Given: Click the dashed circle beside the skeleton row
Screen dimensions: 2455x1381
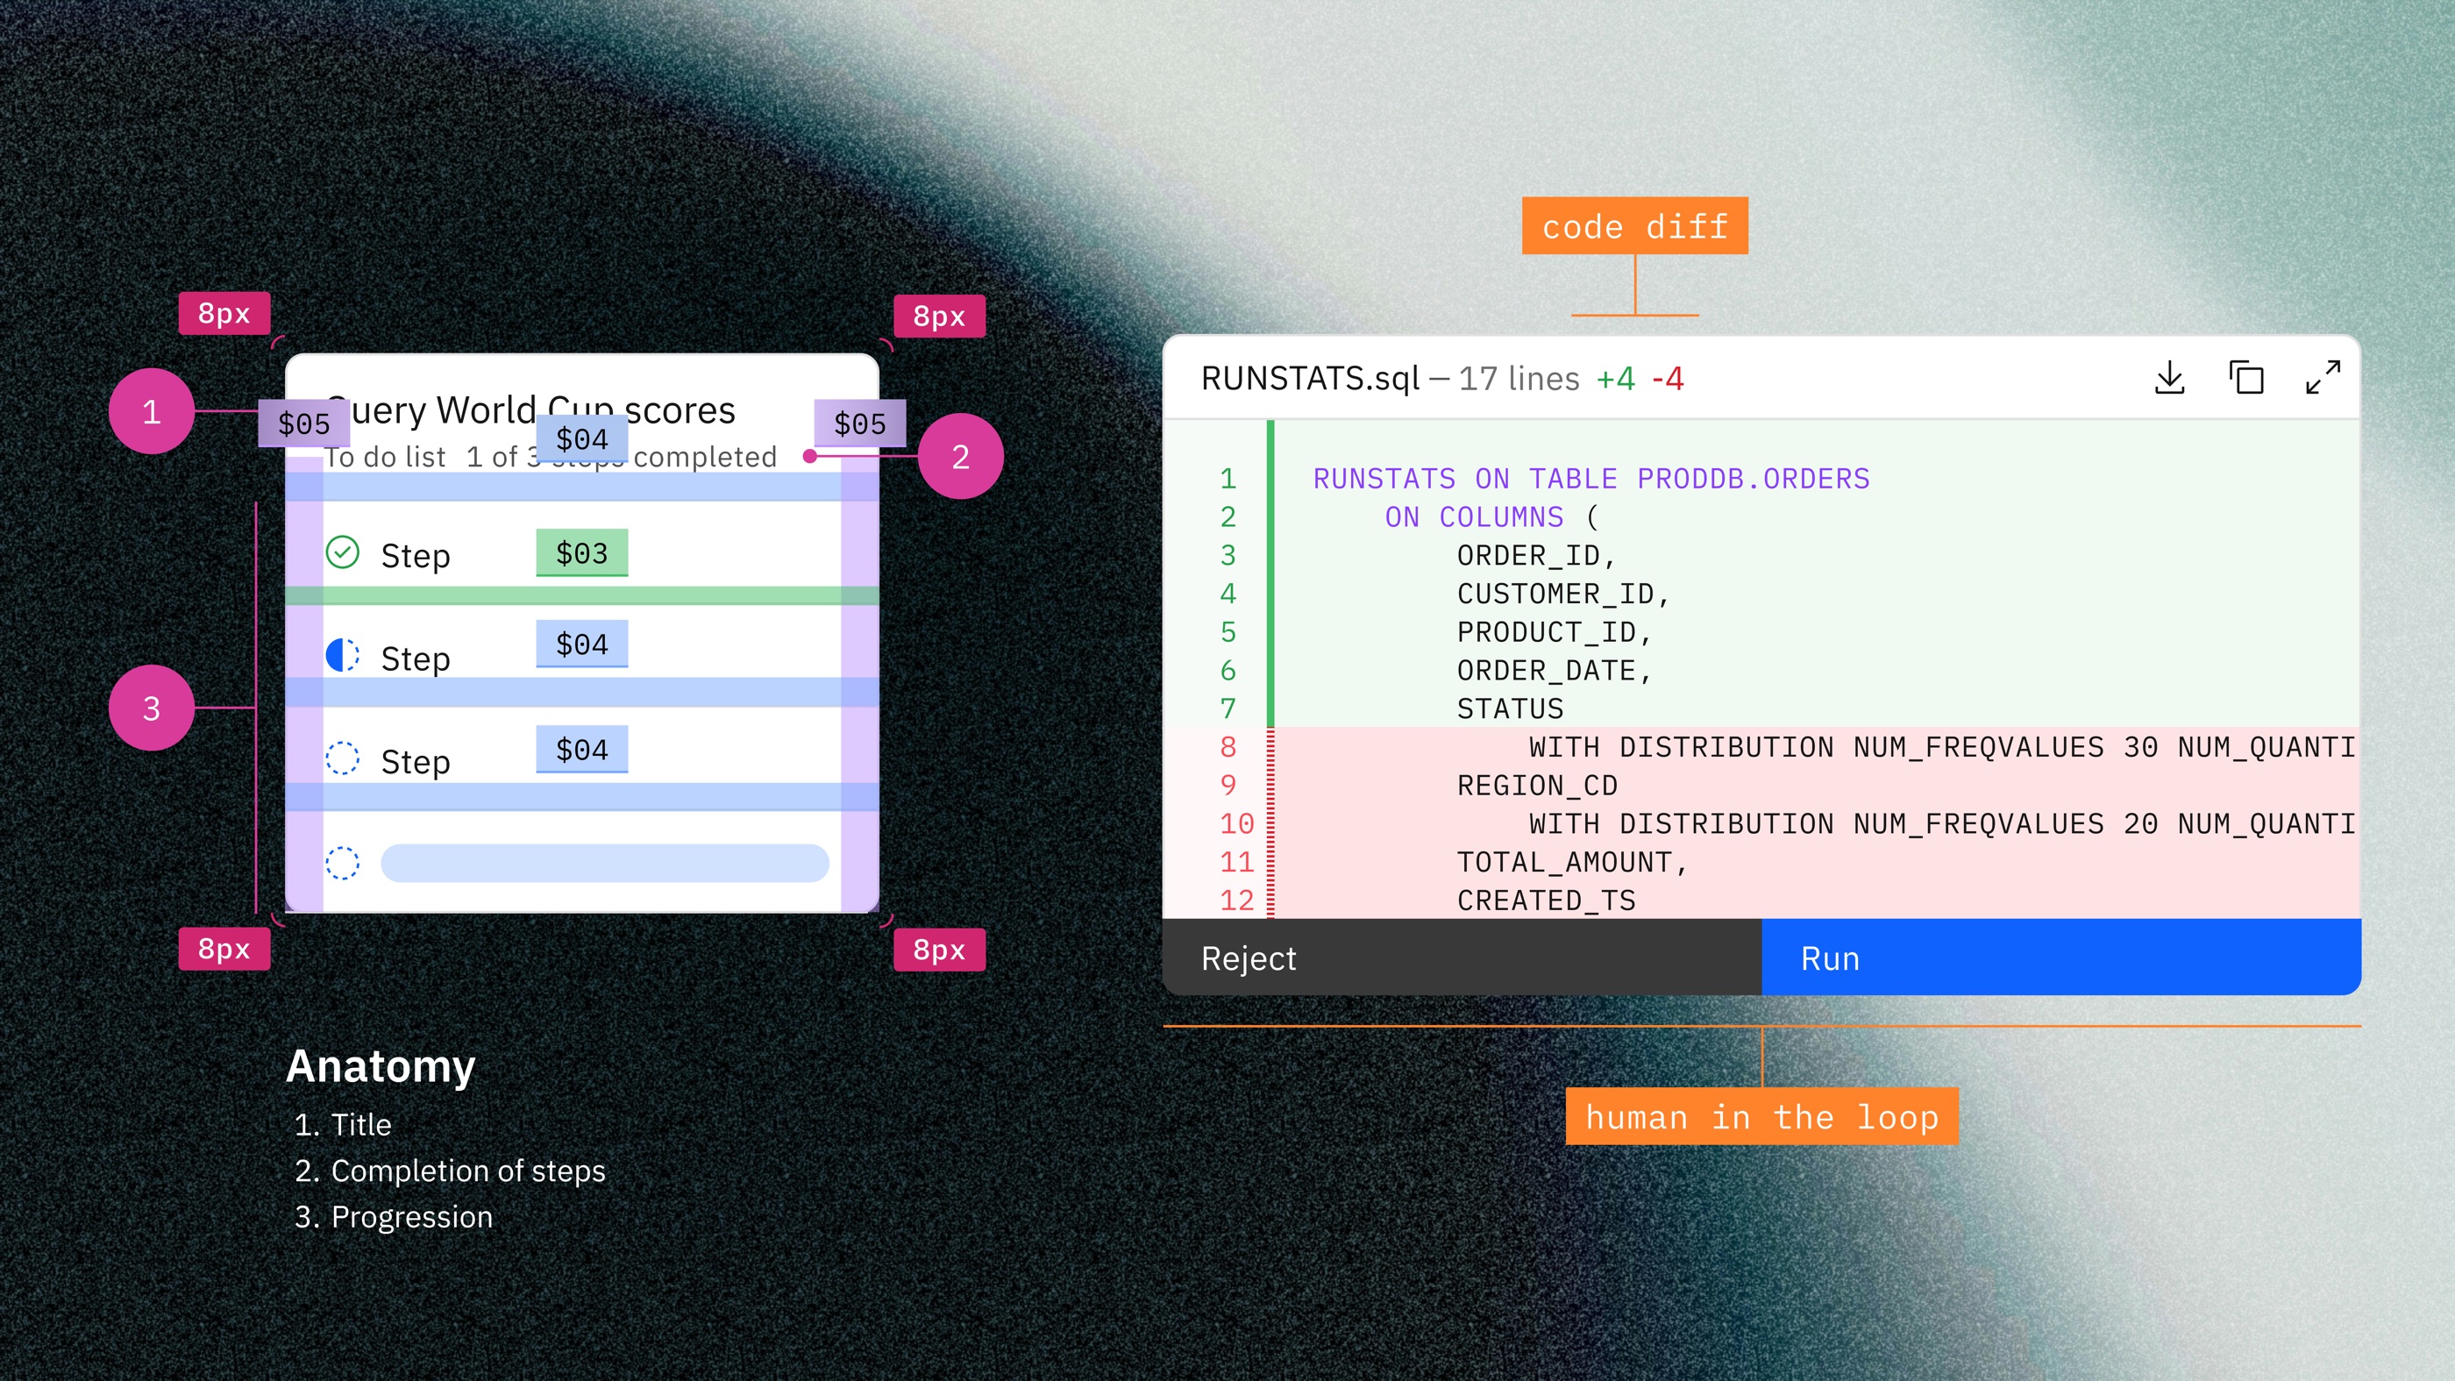Looking at the screenshot, I should tap(342, 864).
